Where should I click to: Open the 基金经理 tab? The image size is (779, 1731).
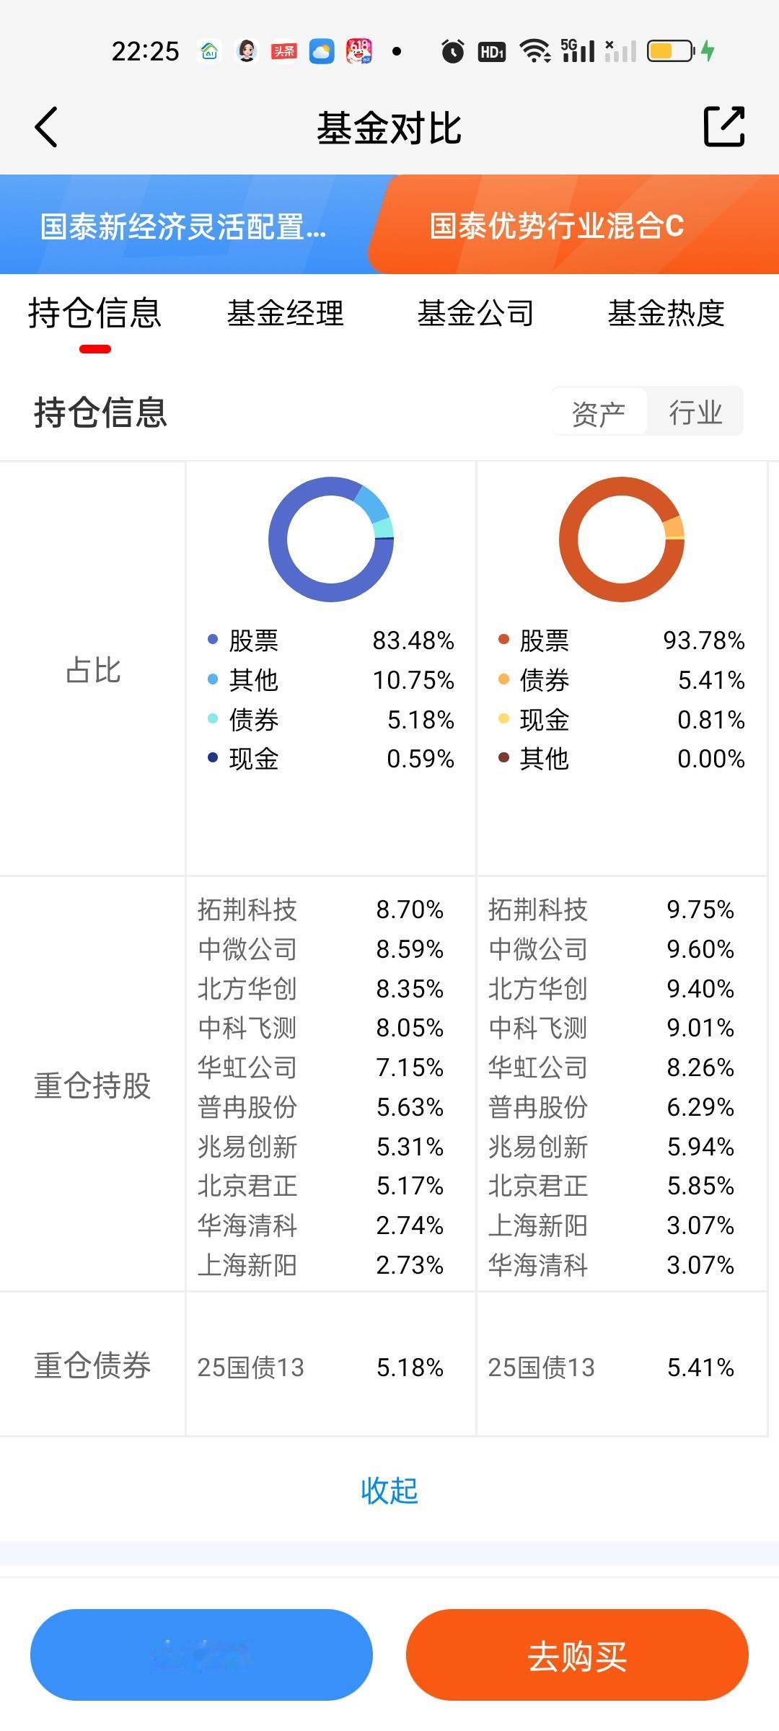point(286,313)
